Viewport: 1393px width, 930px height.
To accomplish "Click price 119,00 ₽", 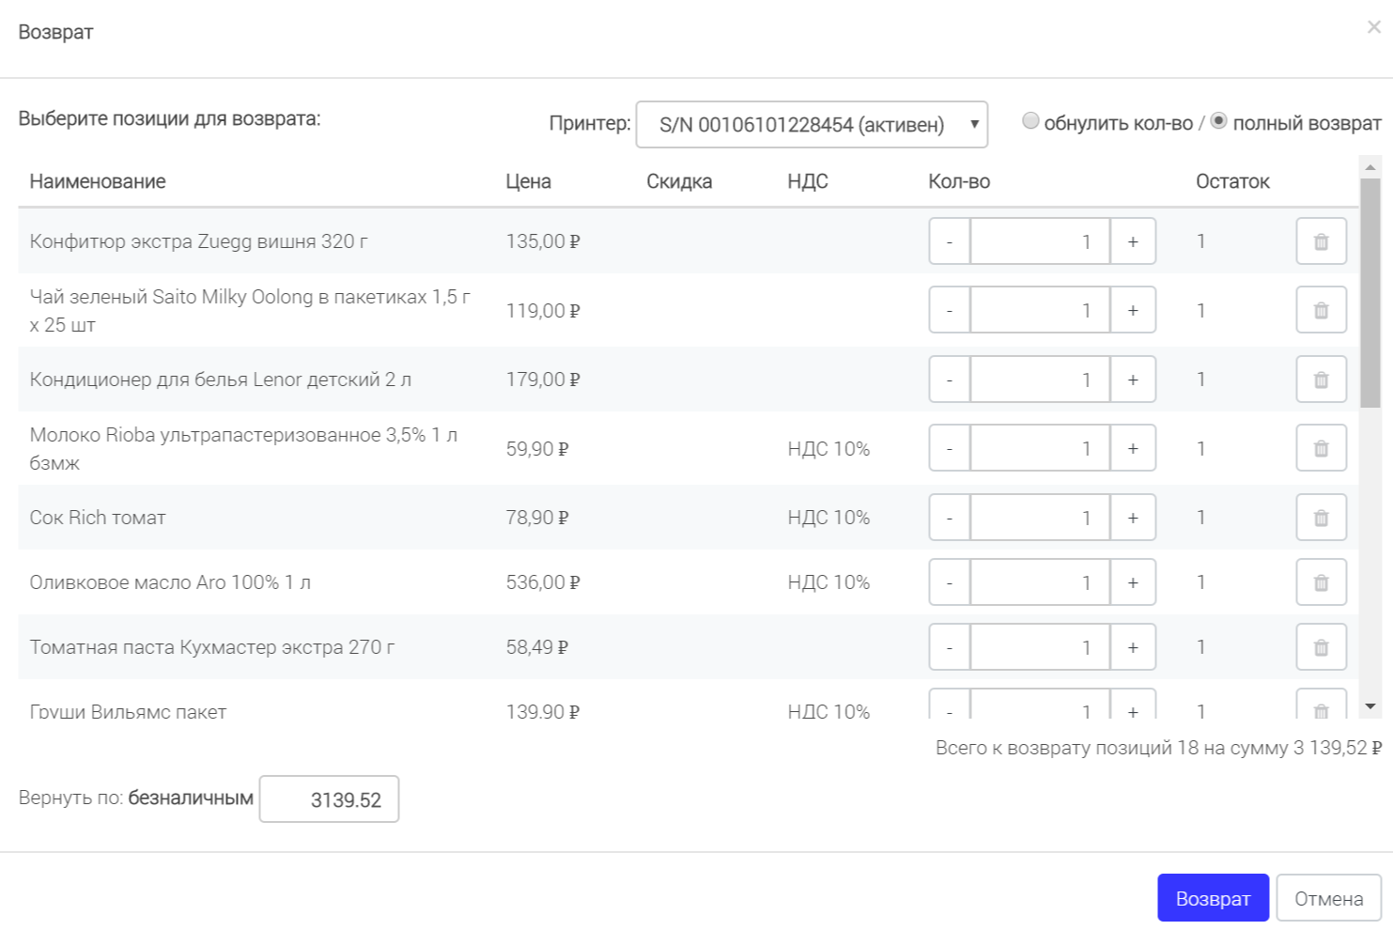I will 543,310.
